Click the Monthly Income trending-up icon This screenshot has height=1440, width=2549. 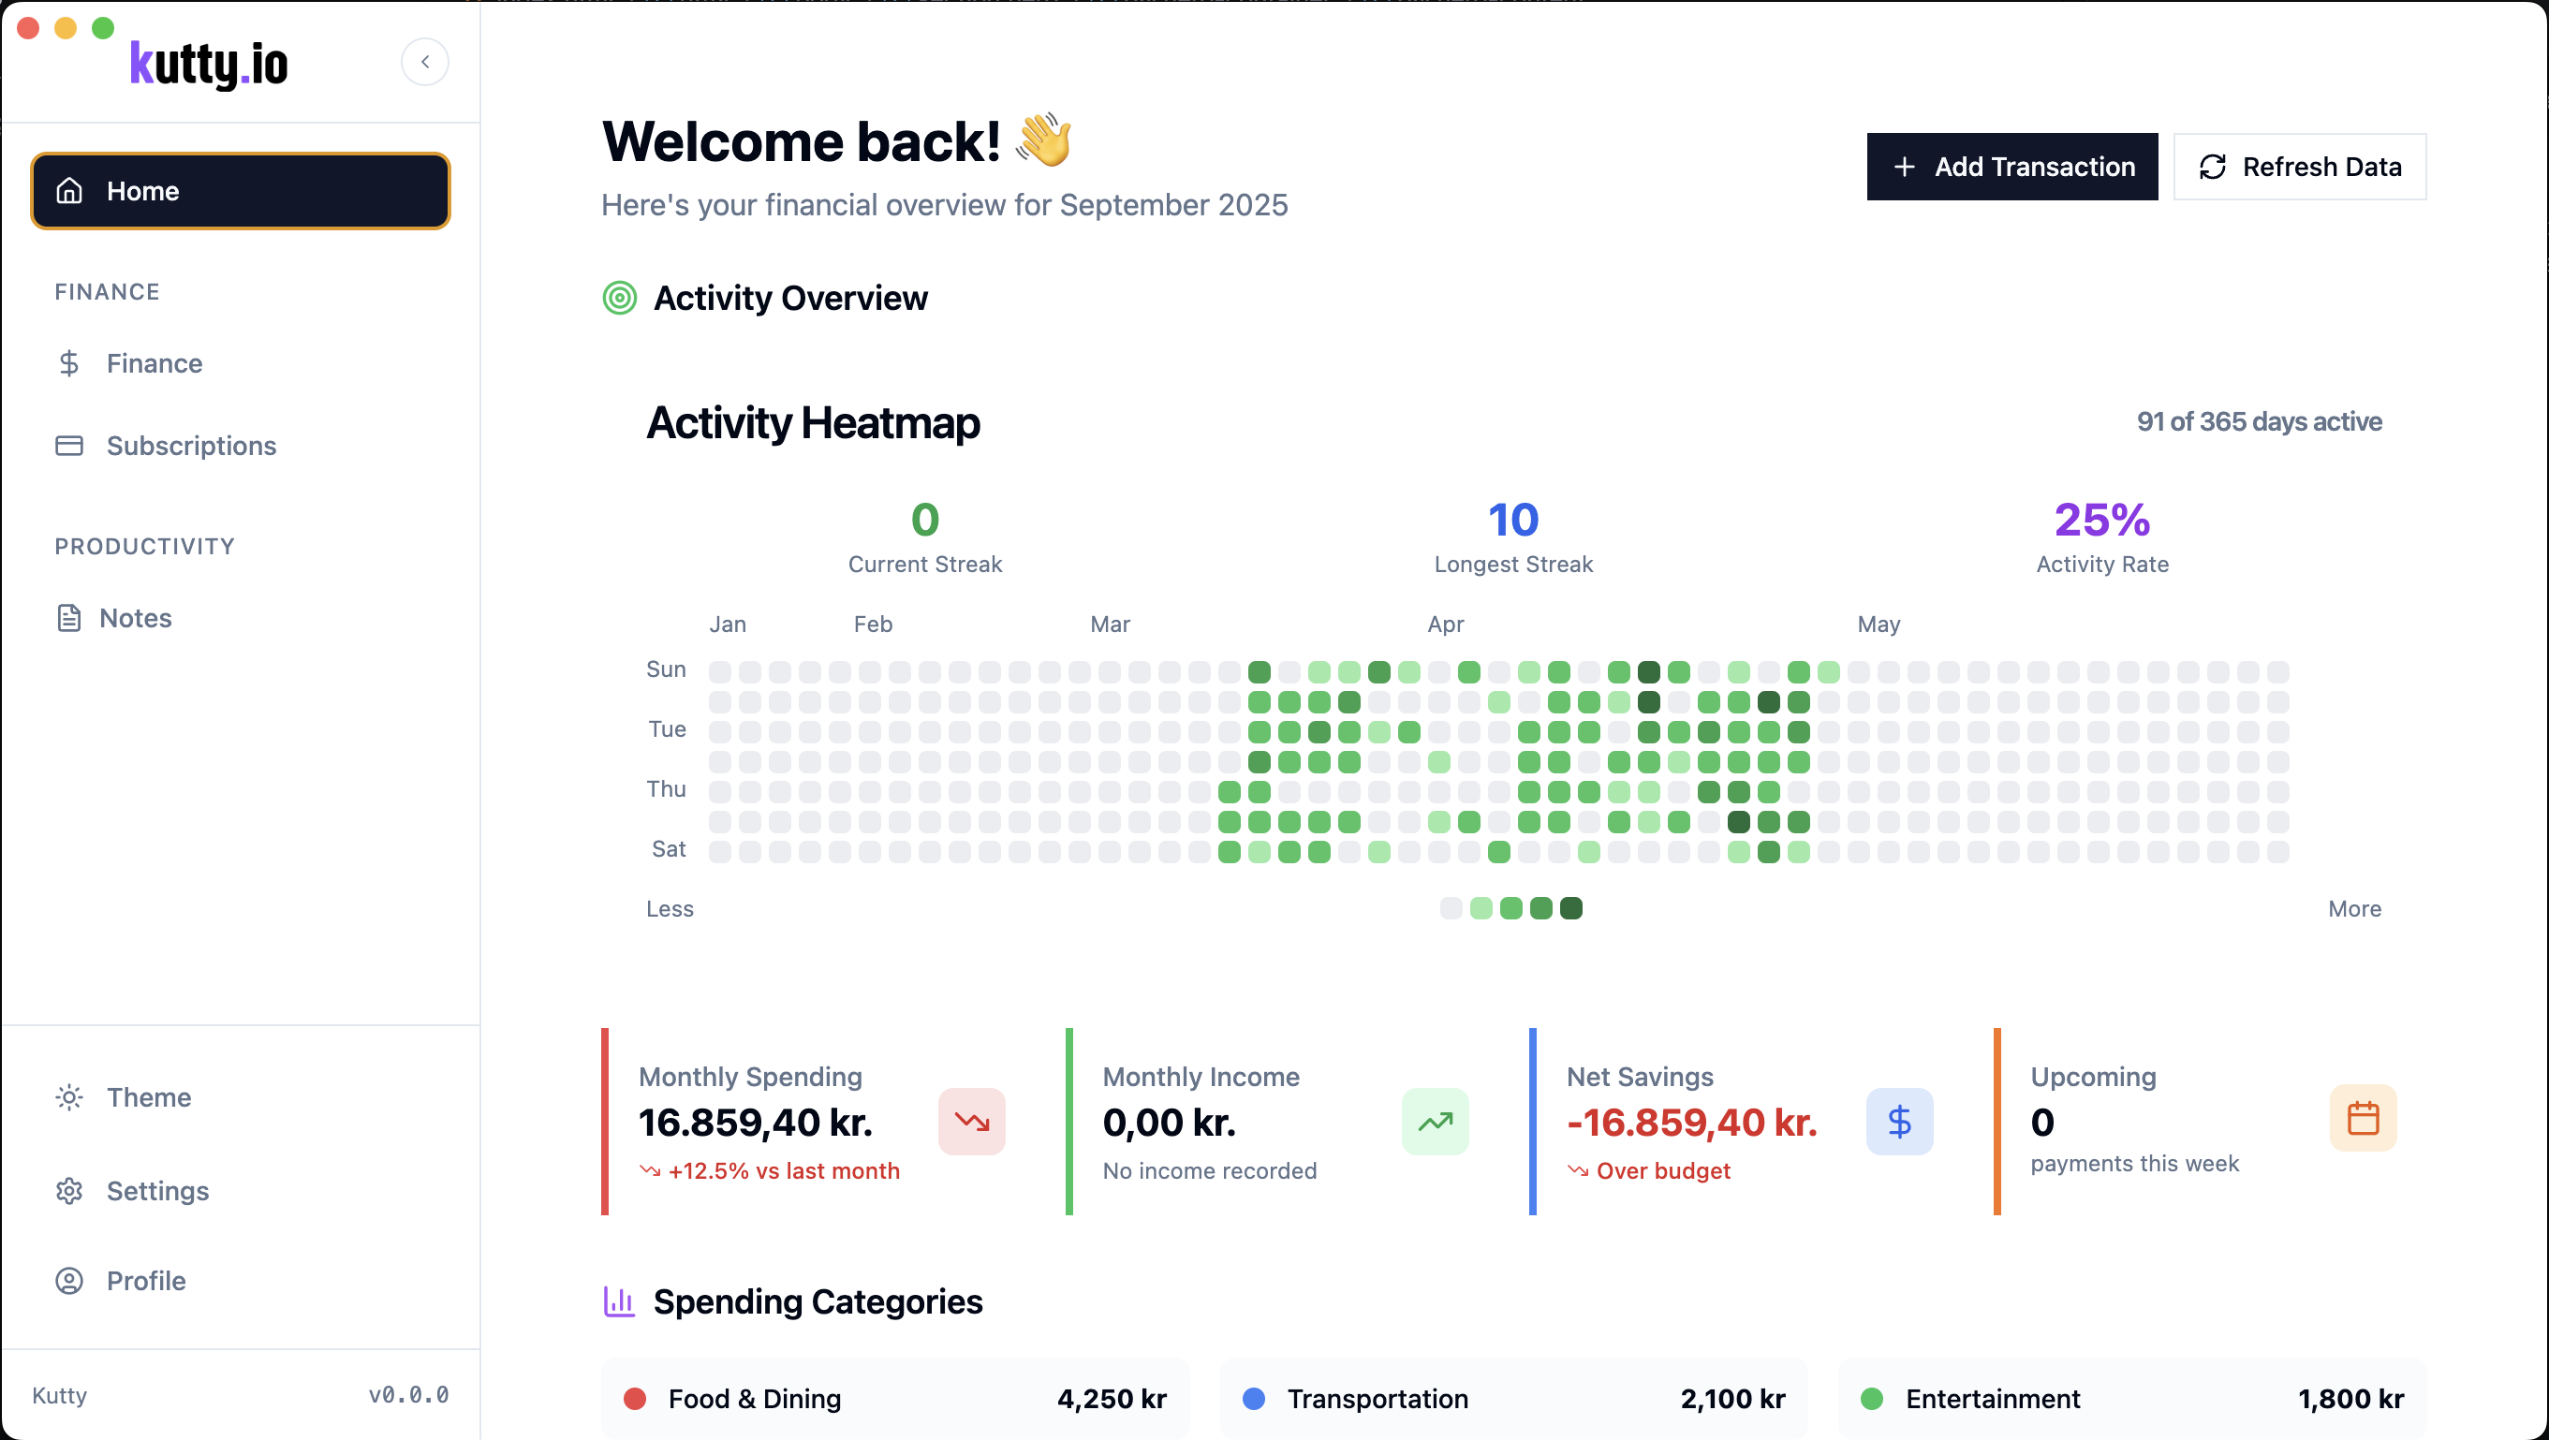[1435, 1122]
